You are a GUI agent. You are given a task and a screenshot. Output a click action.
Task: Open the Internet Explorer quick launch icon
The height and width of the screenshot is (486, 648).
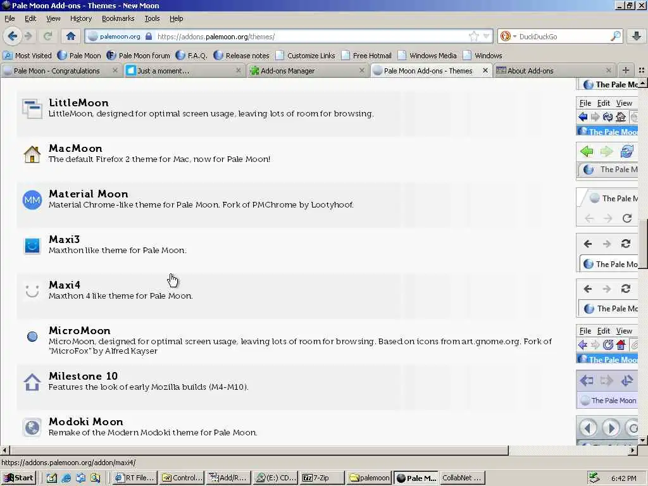(x=66, y=478)
